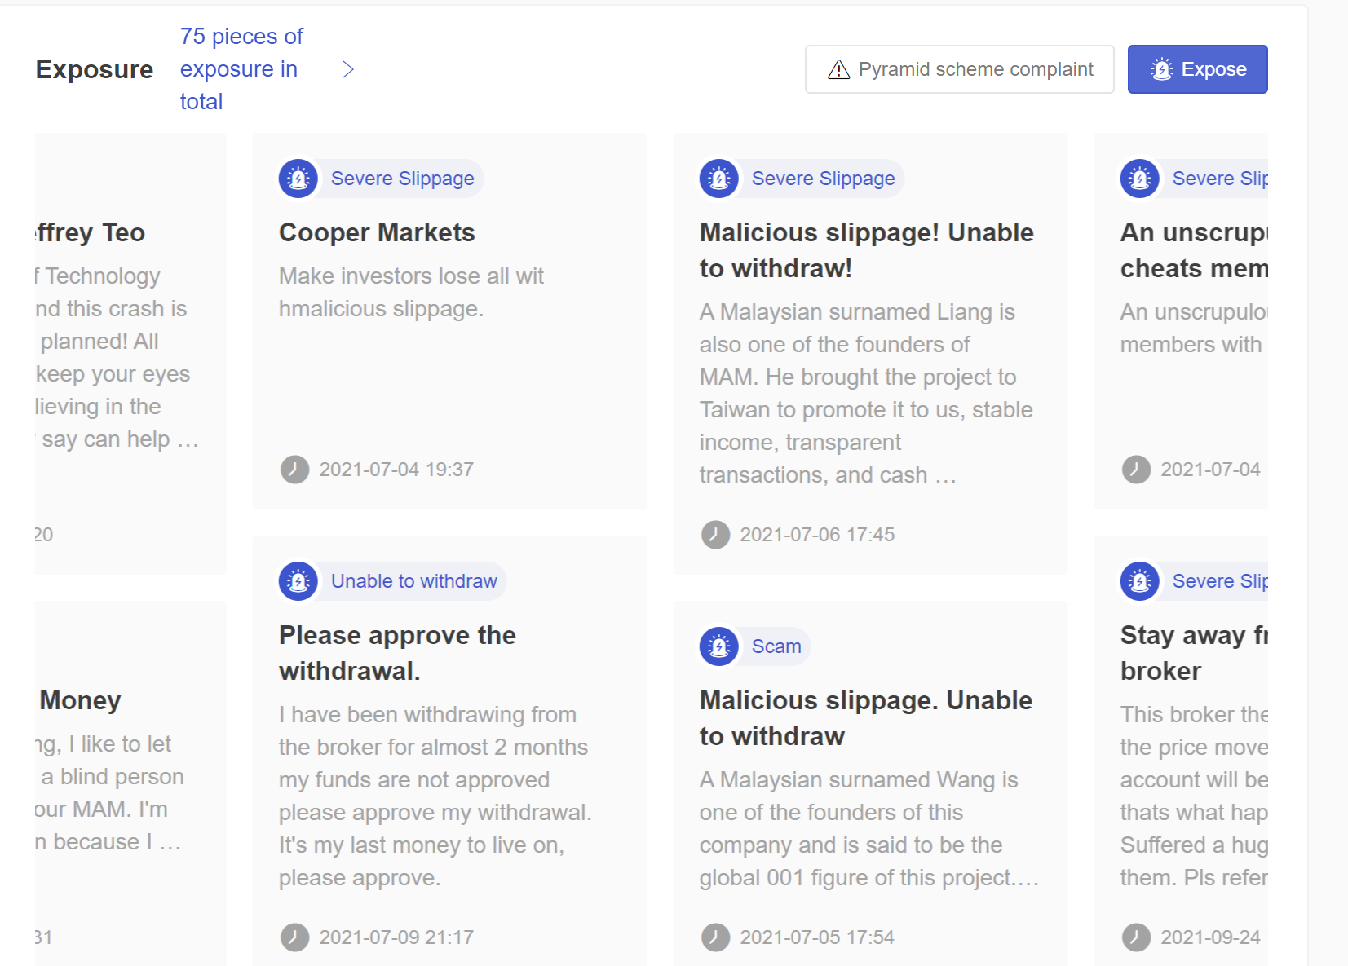Screen dimensions: 1348x966
Task: Open 'Please approve the withdrawal.' title
Action: point(397,653)
